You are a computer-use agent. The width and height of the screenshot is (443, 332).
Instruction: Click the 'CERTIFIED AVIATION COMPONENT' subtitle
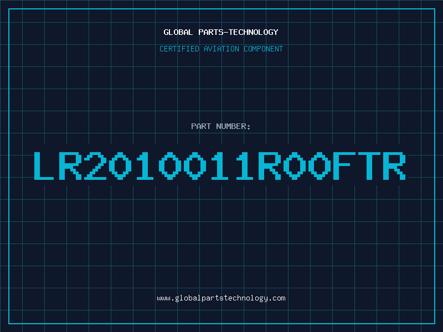(221, 49)
